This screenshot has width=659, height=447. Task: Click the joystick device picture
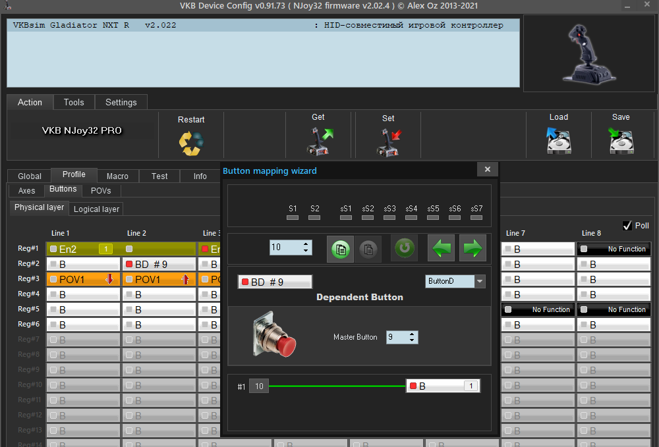588,54
